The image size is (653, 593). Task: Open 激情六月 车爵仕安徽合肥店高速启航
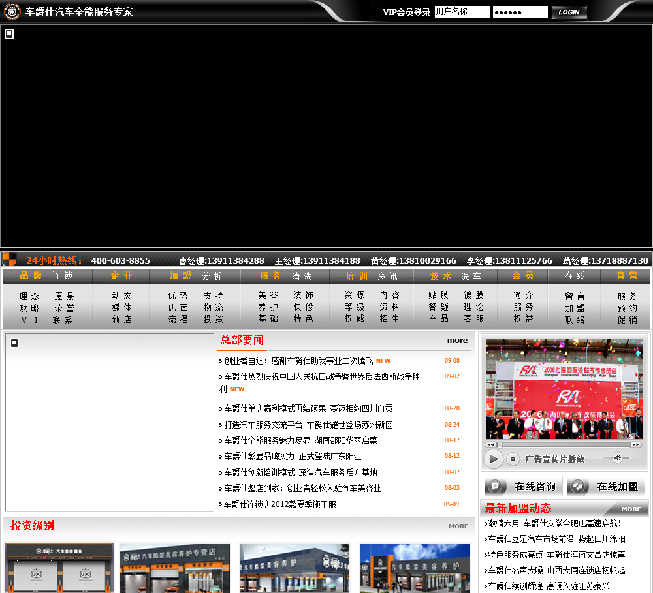(x=554, y=523)
